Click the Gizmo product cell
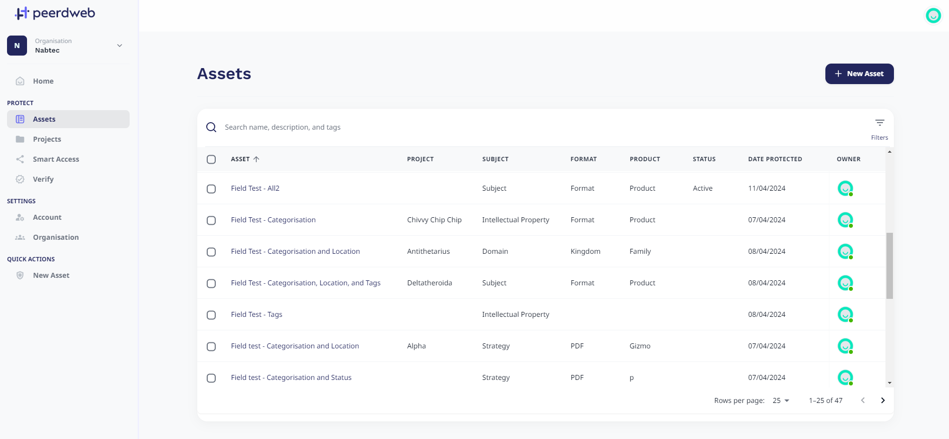949x439 pixels. pyautogui.click(x=640, y=346)
